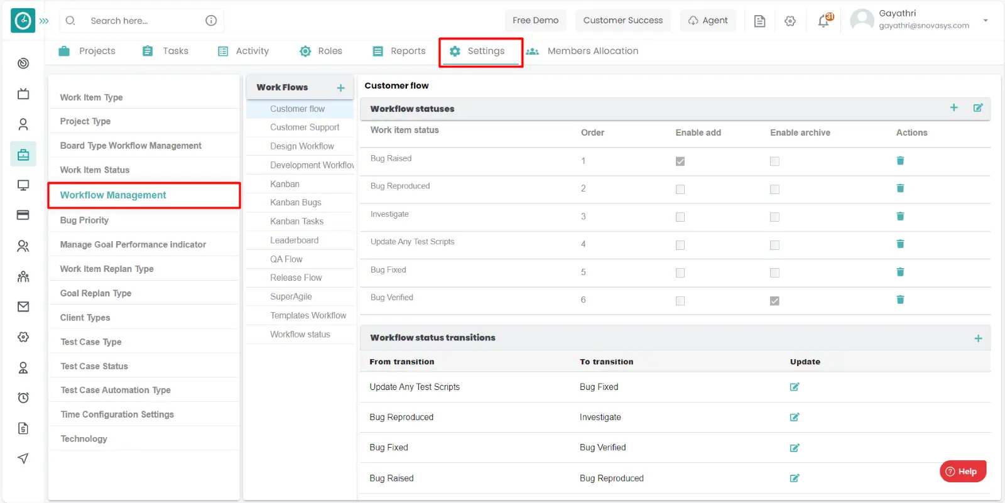The image size is (1005, 503).
Task: Edit transition from Bug Raised to Bug Reproduced
Action: (795, 478)
